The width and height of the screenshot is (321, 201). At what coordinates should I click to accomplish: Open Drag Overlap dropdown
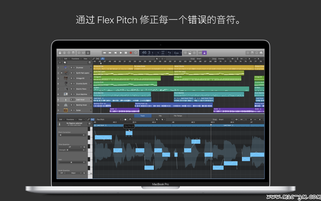(x=224, y=59)
